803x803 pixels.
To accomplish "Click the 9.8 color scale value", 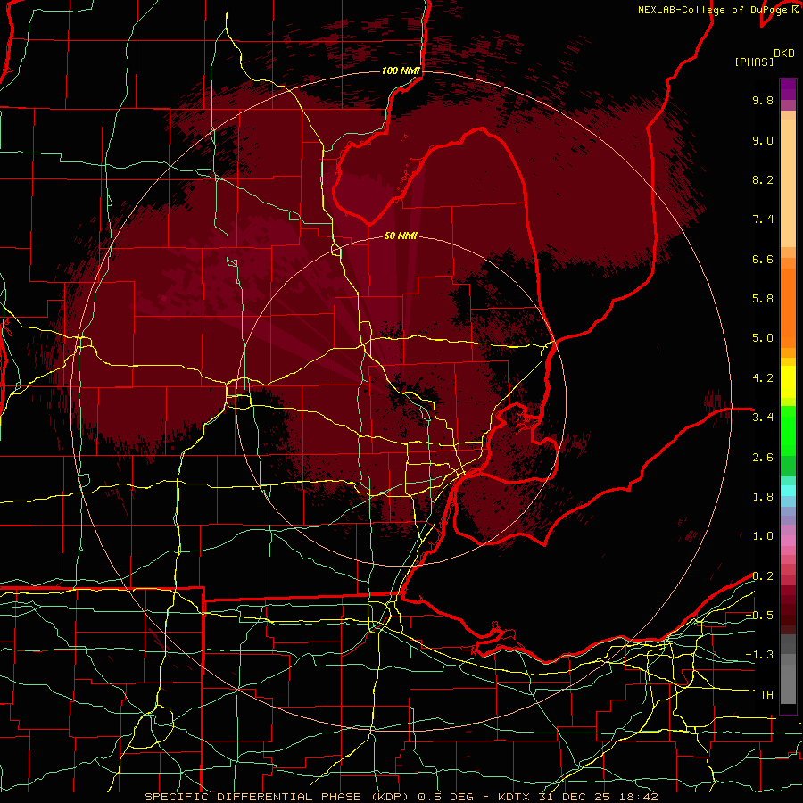I will pos(763,100).
